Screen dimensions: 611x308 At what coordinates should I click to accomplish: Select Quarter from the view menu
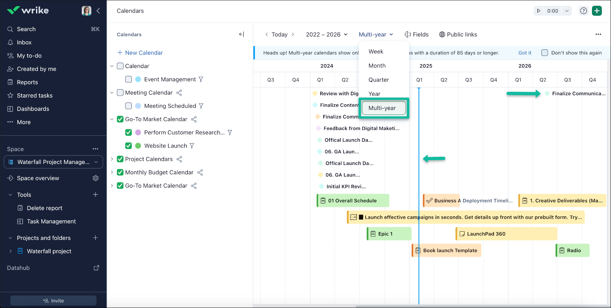379,80
